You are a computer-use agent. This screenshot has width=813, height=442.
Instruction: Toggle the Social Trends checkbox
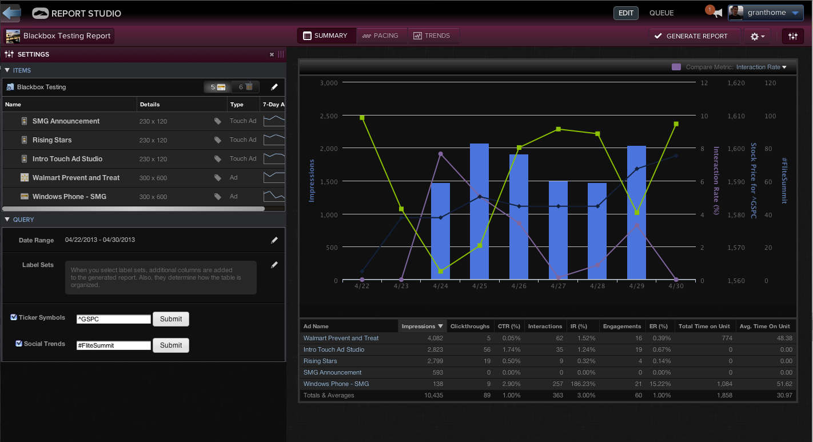coord(19,344)
